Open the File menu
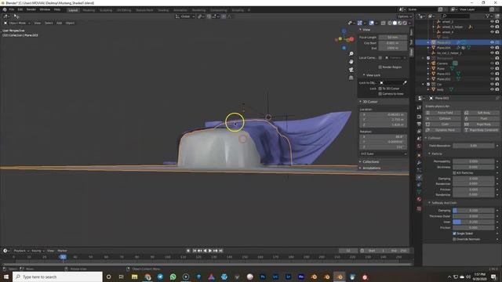Image resolution: width=502 pixels, height=282 pixels. [12, 9]
